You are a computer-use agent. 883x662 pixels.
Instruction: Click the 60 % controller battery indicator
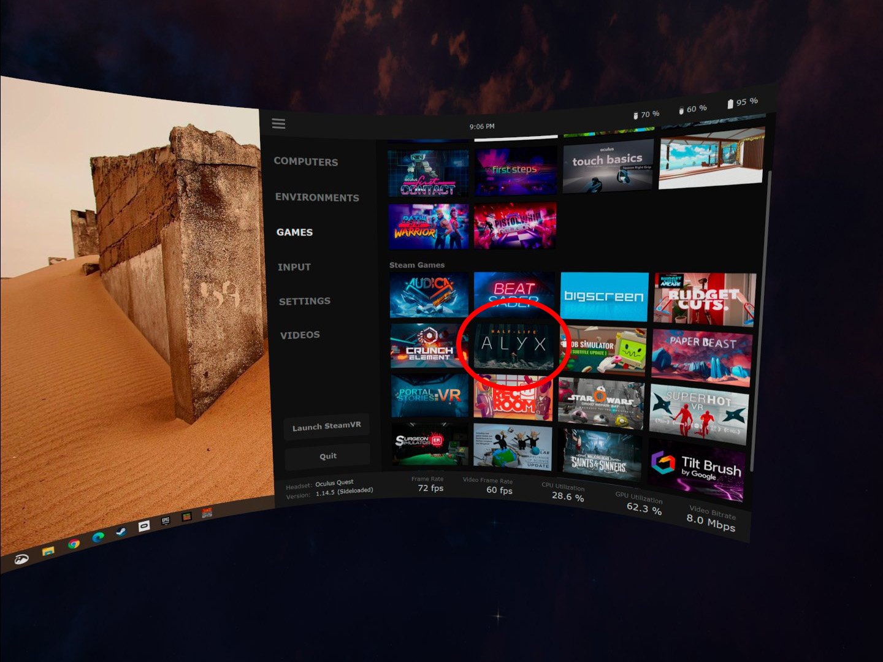pyautogui.click(x=692, y=109)
